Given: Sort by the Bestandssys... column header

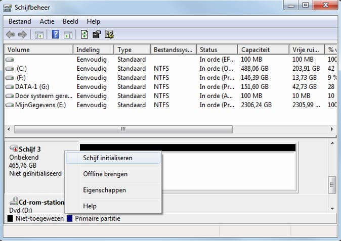Looking at the screenshot, I should pyautogui.click(x=174, y=50).
